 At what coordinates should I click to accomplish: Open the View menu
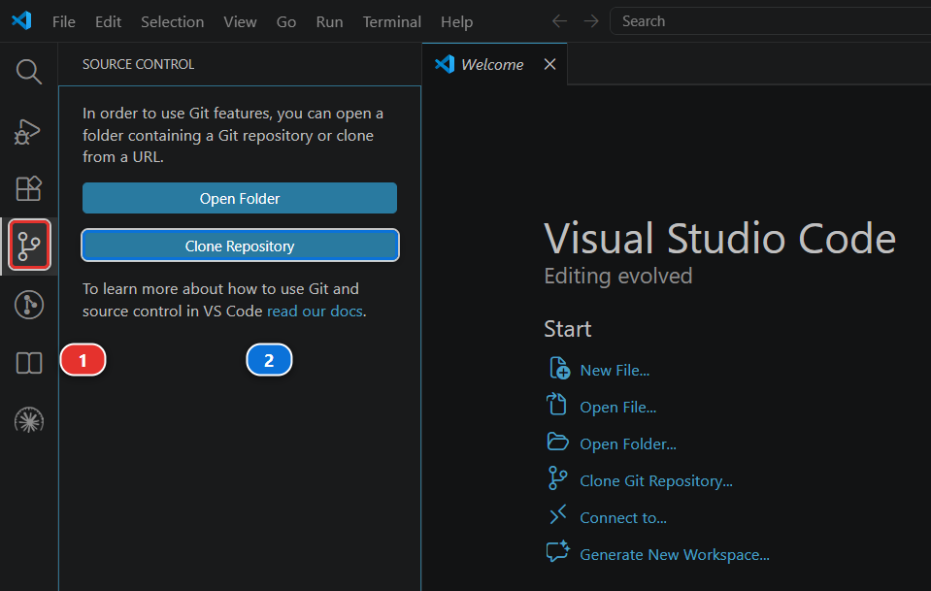click(240, 22)
